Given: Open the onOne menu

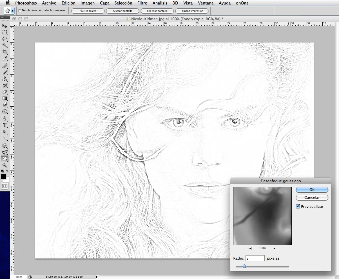Looking at the screenshot, I should coord(242,3).
